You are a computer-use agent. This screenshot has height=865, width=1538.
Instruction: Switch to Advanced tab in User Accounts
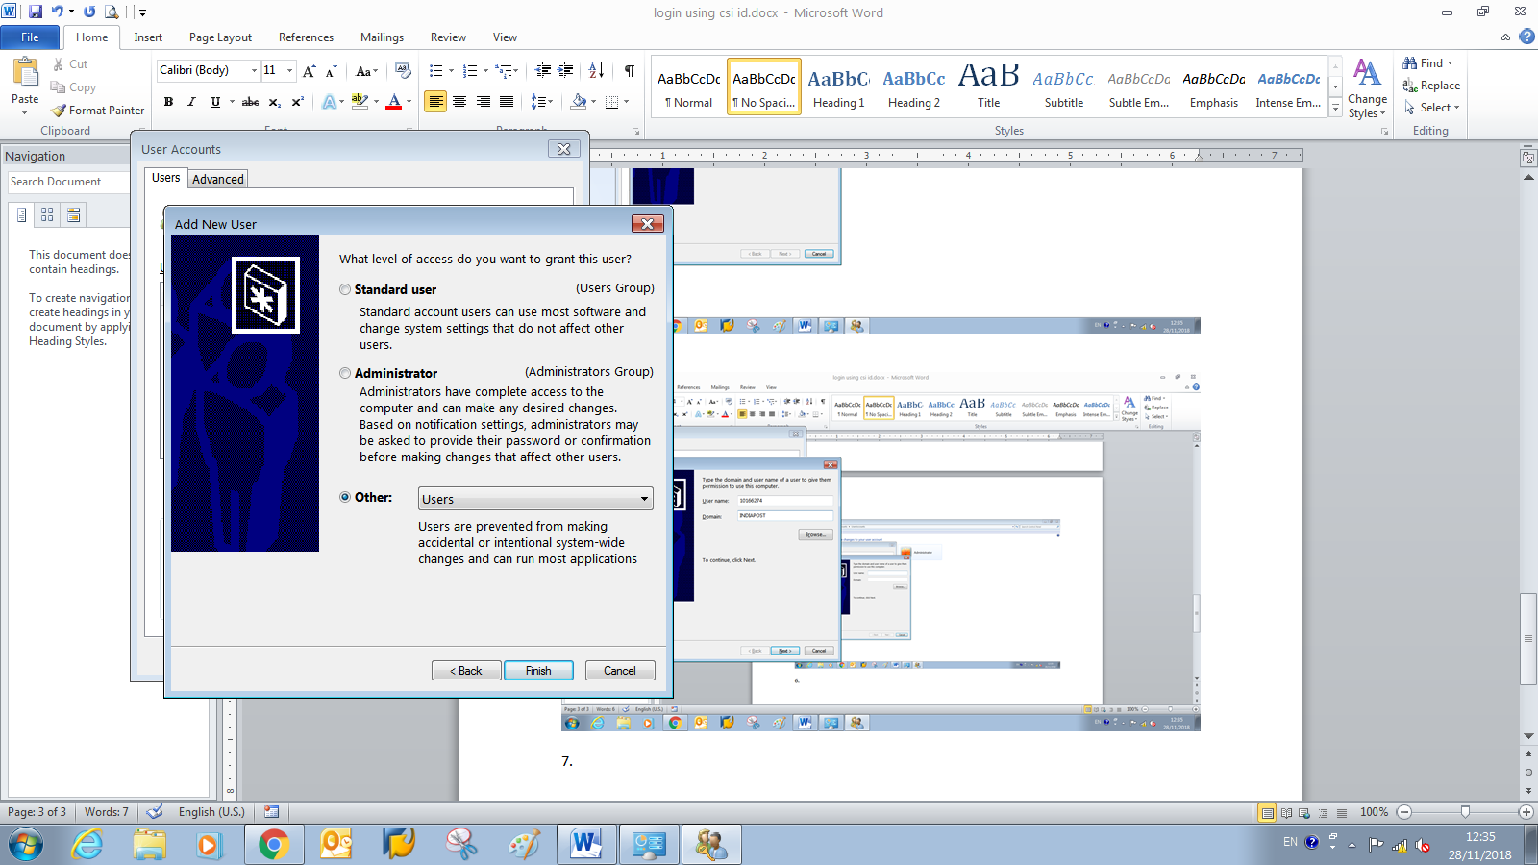coord(218,179)
